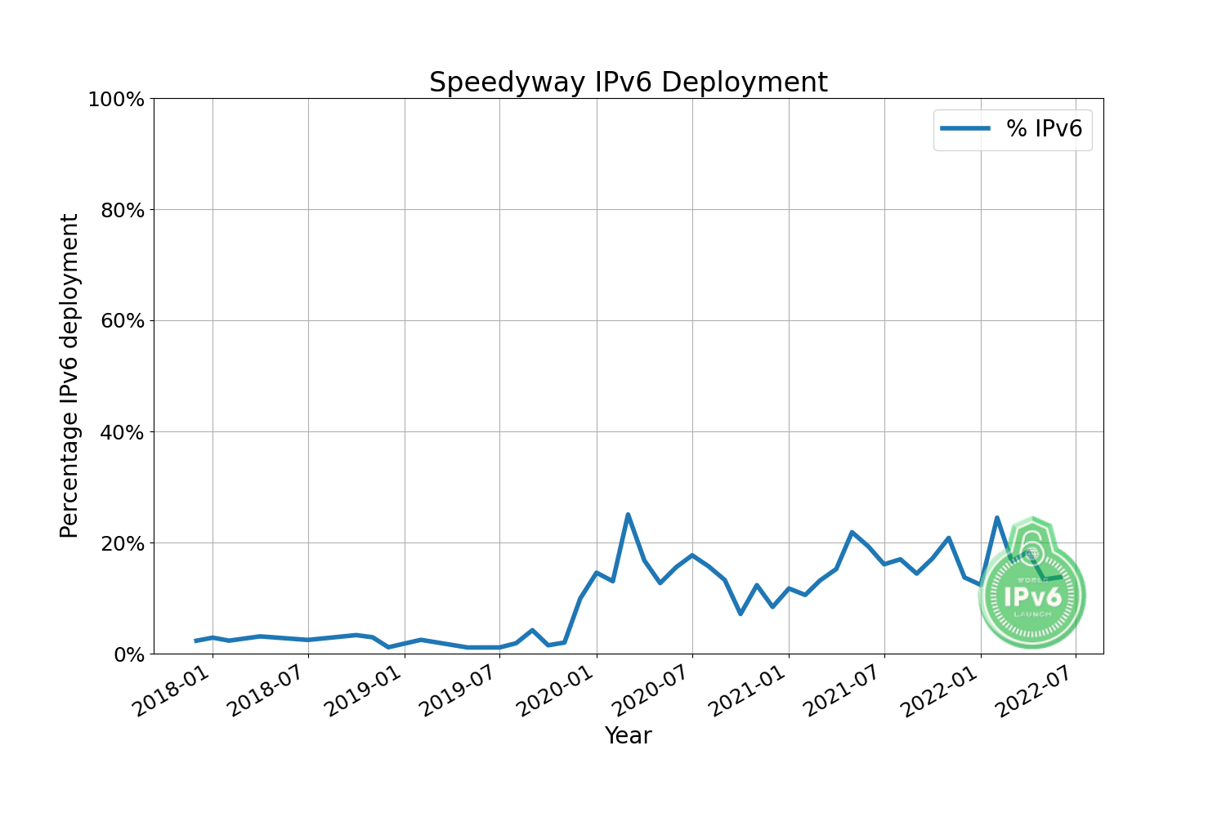This screenshot has width=1226, height=817.
Task: Click the 60% y-axis tick label
Action: point(121,322)
